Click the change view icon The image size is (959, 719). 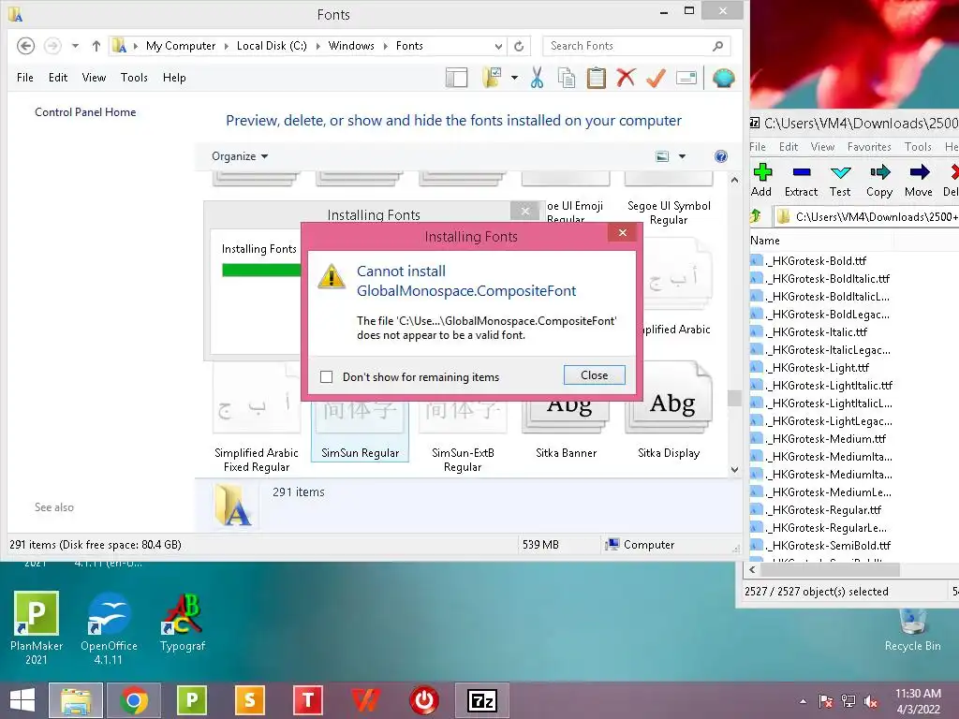click(662, 156)
